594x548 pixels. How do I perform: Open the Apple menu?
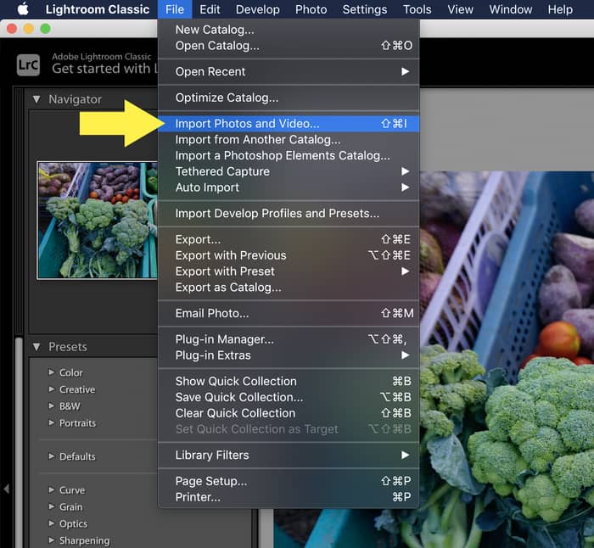point(23,9)
